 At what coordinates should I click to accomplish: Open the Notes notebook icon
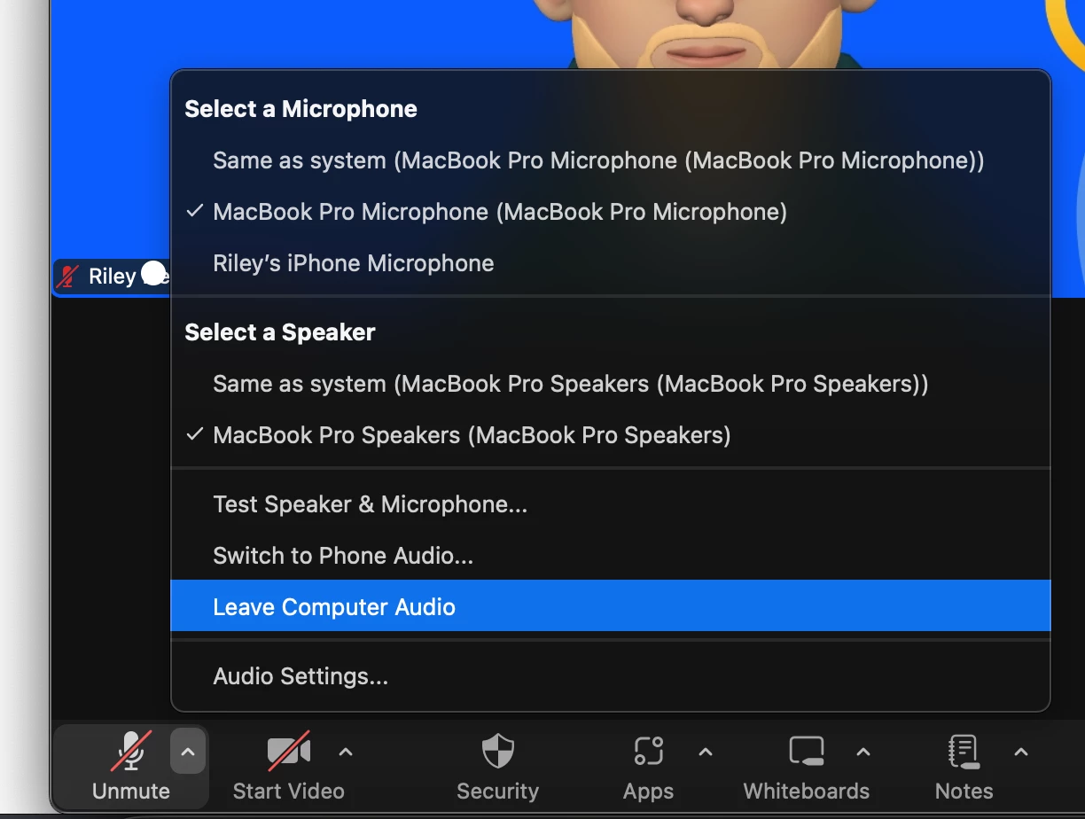point(964,752)
